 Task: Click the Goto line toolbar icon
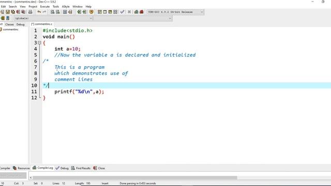[70, 12]
